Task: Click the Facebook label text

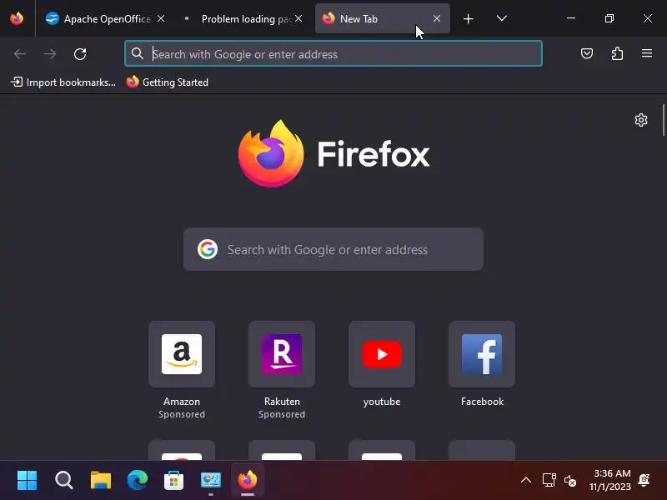Action: click(x=483, y=402)
